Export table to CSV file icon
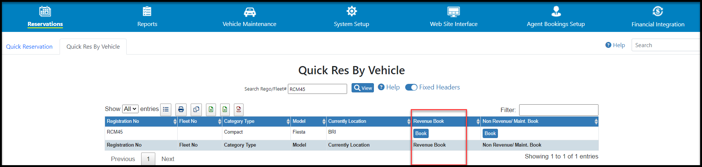Image resolution: width=702 pixels, height=167 pixels. coord(225,109)
